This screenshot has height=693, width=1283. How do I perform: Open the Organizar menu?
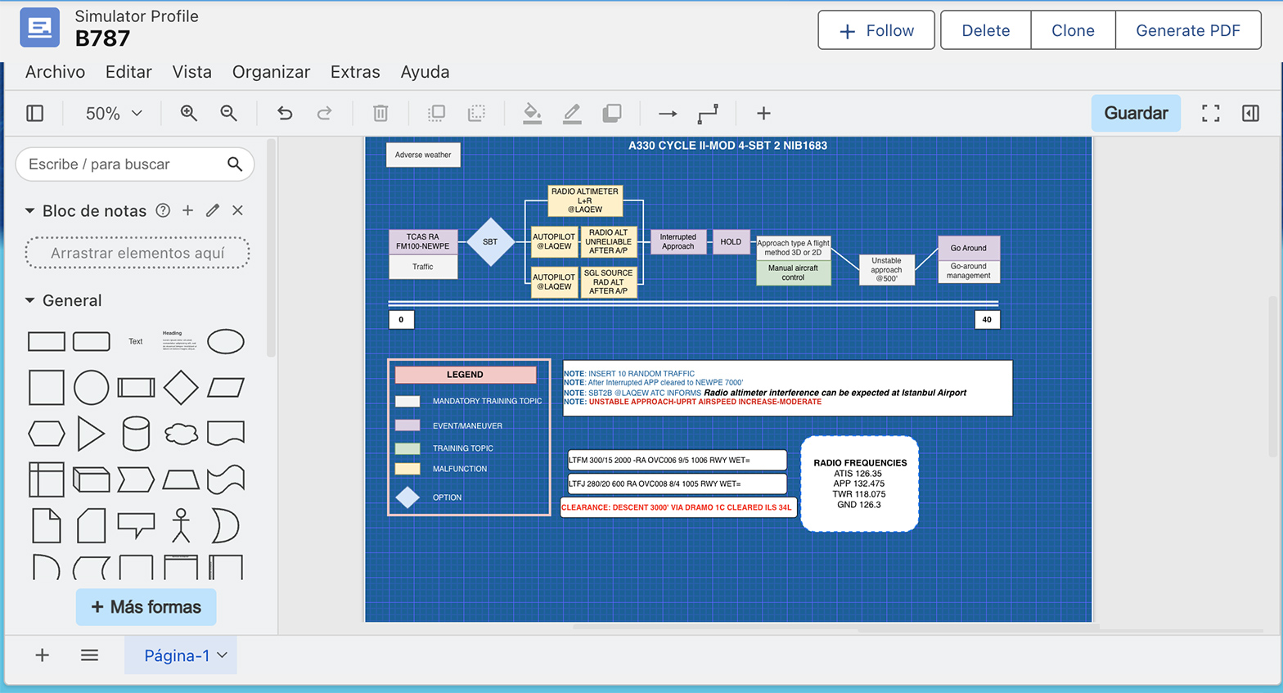click(x=271, y=72)
